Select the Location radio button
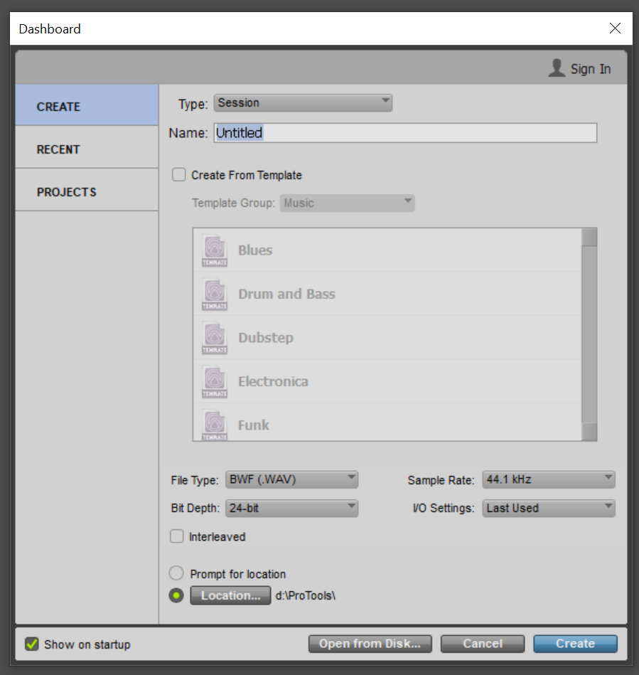The image size is (639, 675). pyautogui.click(x=176, y=596)
